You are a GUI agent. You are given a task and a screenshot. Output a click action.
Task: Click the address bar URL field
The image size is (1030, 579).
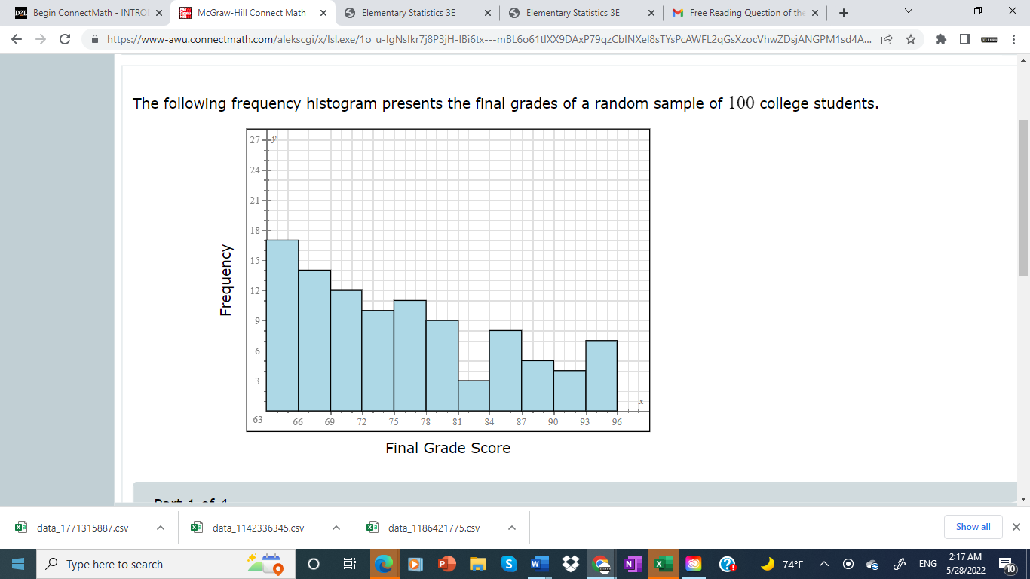pos(452,39)
